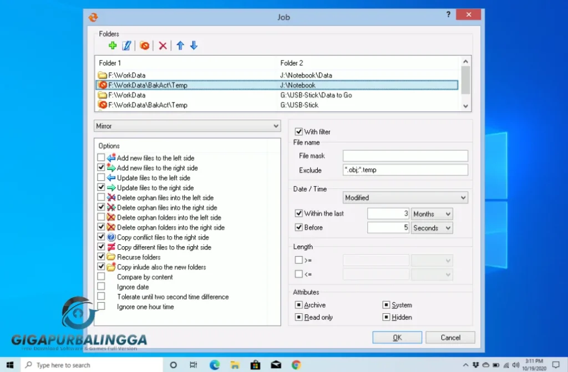Click inside the Exclude filter input field
The width and height of the screenshot is (568, 372).
point(405,170)
